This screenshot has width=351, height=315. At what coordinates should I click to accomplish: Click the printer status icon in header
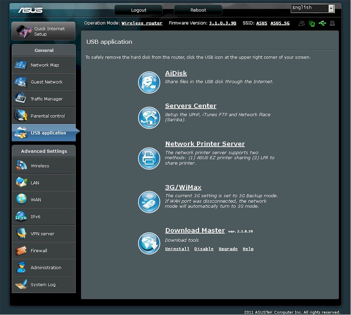click(332, 23)
